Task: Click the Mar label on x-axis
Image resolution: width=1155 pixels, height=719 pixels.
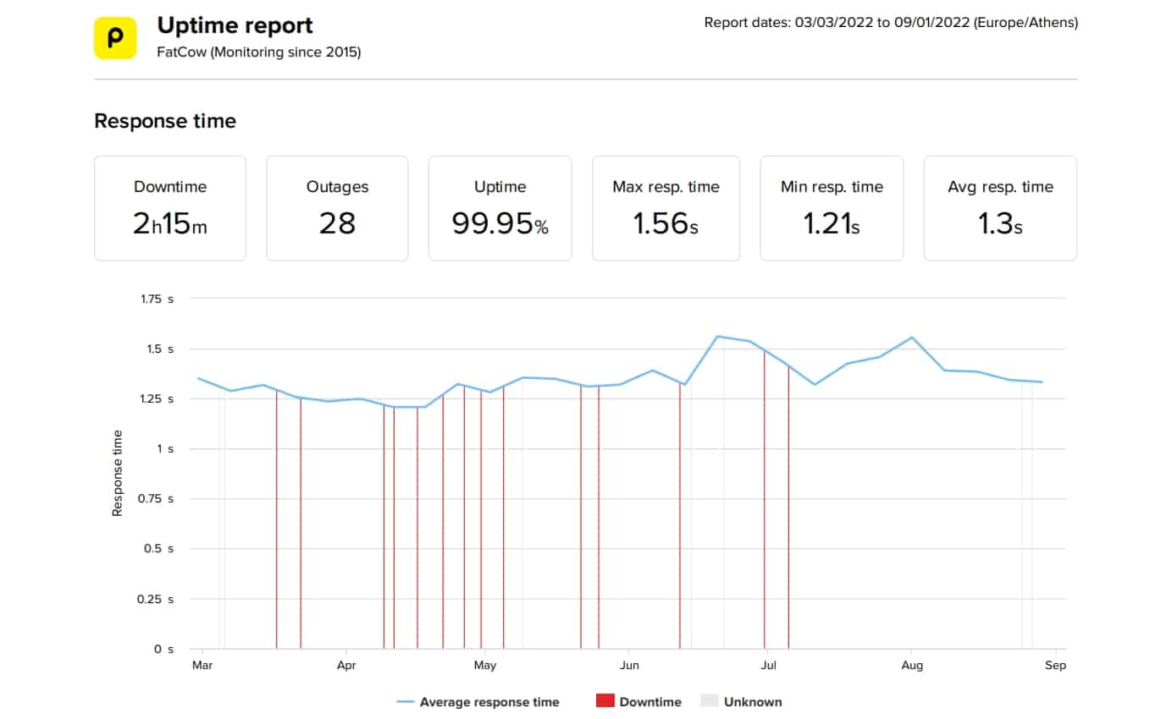Action: pyautogui.click(x=202, y=666)
